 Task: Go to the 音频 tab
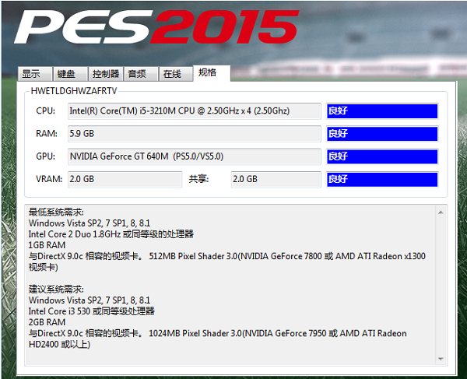click(x=141, y=74)
